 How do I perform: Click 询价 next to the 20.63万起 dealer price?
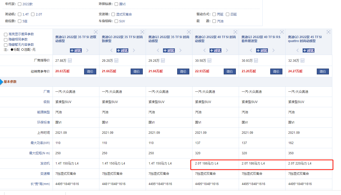point(90,71)
